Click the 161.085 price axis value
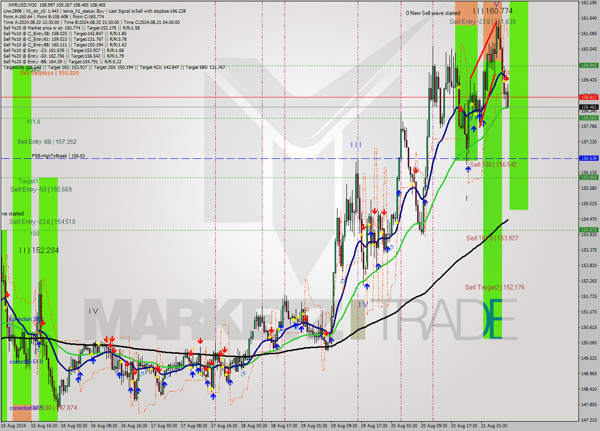 coord(589,34)
